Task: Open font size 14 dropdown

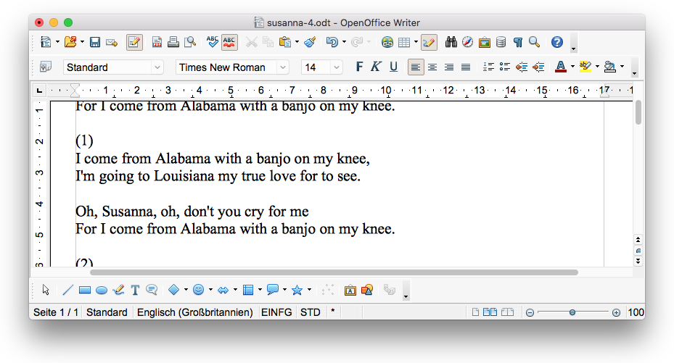Action: click(337, 67)
